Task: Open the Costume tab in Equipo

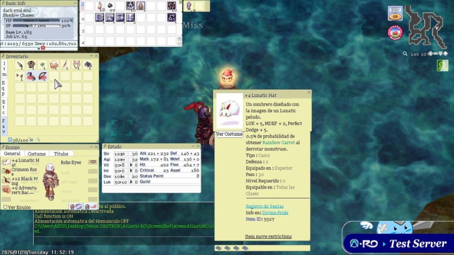Action: (36, 154)
